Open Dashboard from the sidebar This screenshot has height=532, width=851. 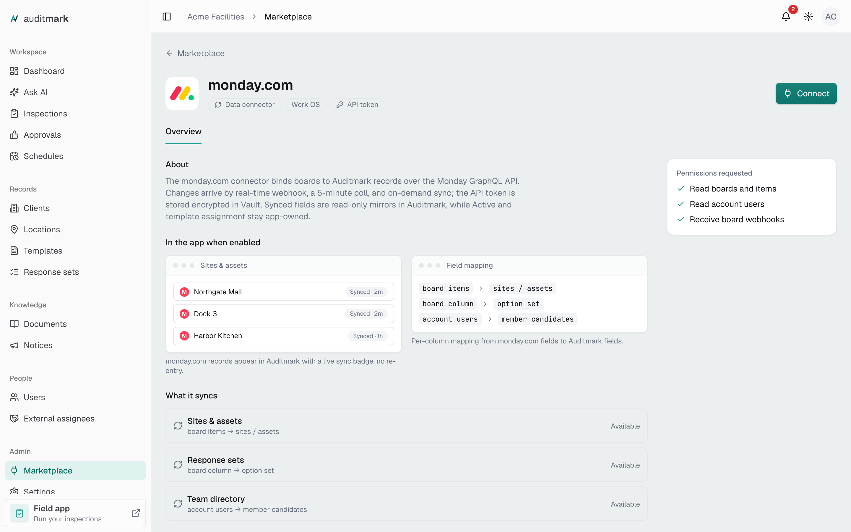coord(75,71)
